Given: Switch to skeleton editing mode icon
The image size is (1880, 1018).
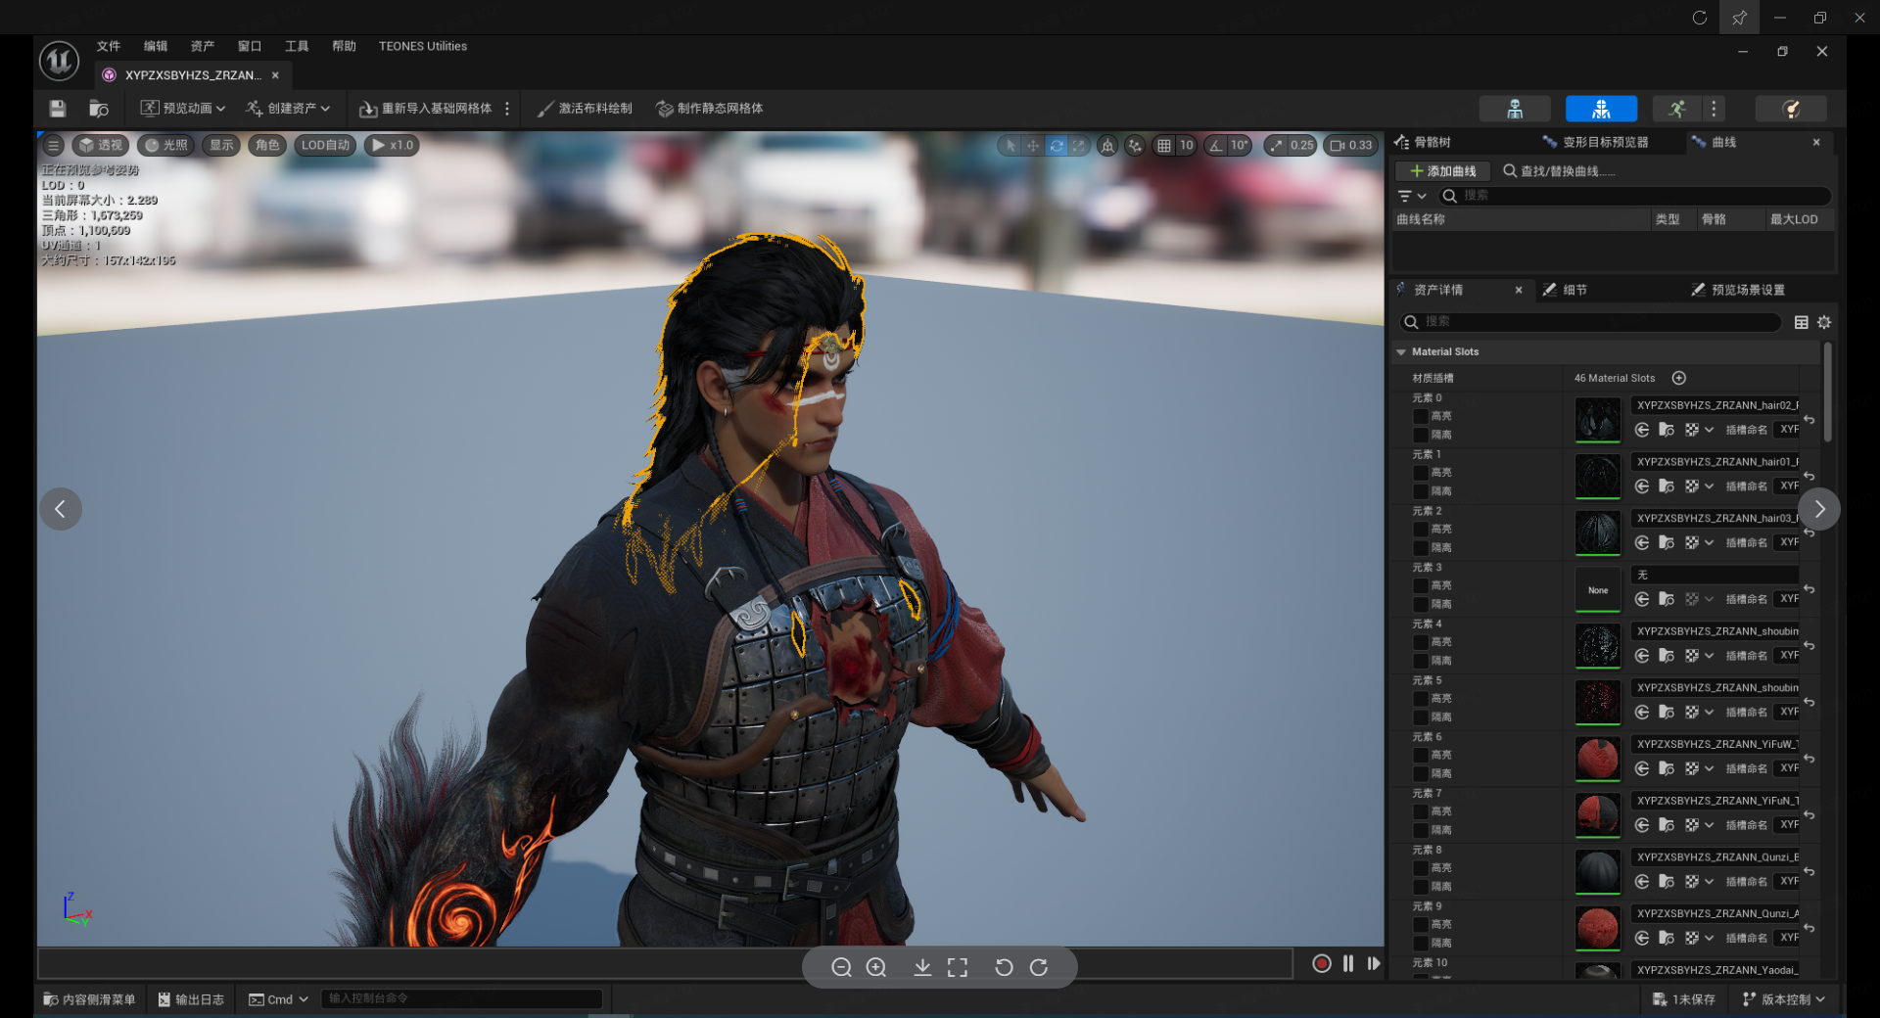Looking at the screenshot, I should pyautogui.click(x=1514, y=109).
